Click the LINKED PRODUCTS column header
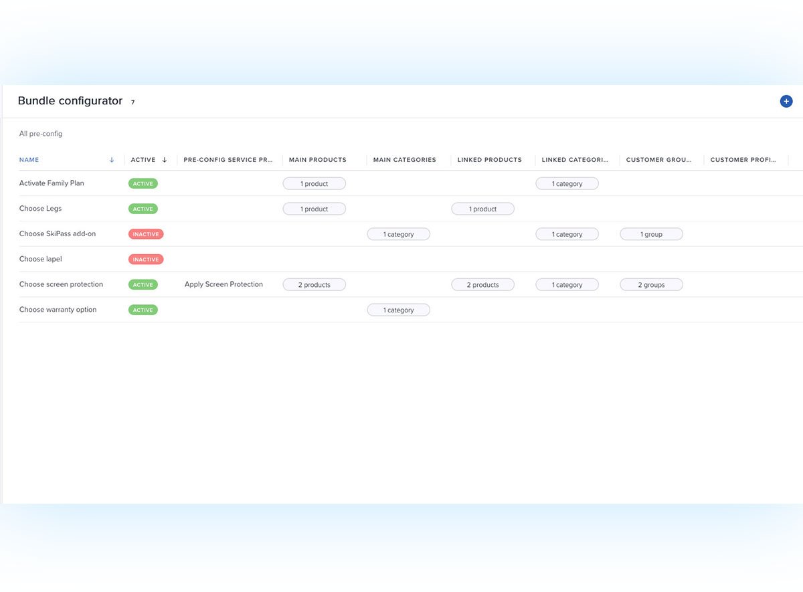Viewport: 803px width, 592px height. (x=490, y=160)
